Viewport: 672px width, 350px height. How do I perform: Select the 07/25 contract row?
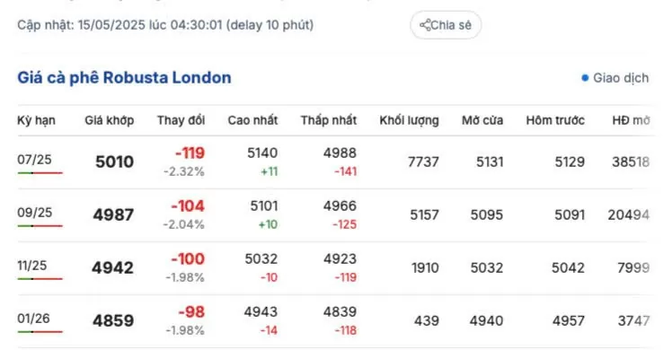[x=336, y=162]
